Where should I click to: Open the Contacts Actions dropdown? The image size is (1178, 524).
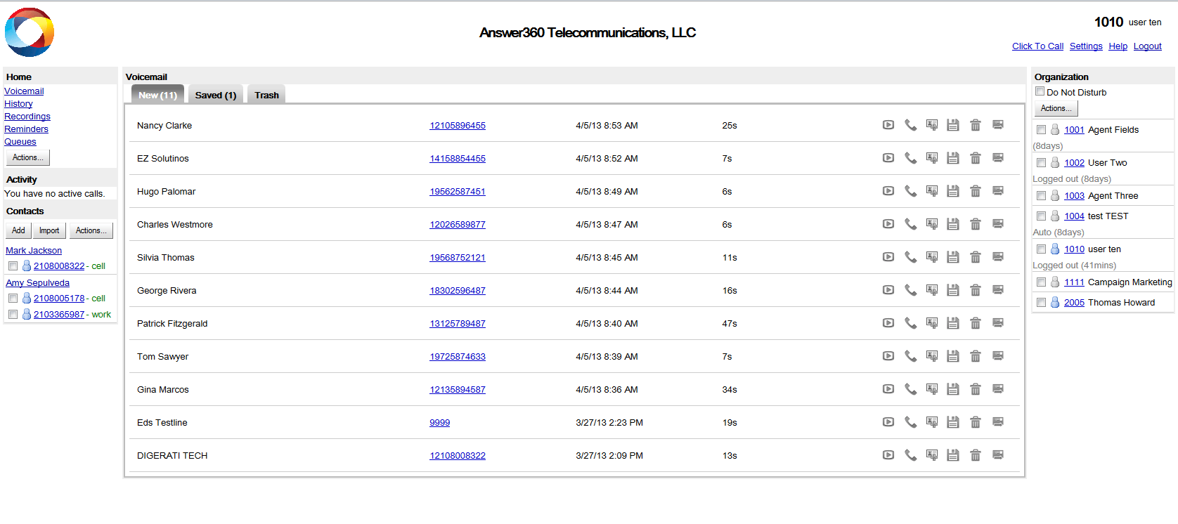(x=91, y=230)
